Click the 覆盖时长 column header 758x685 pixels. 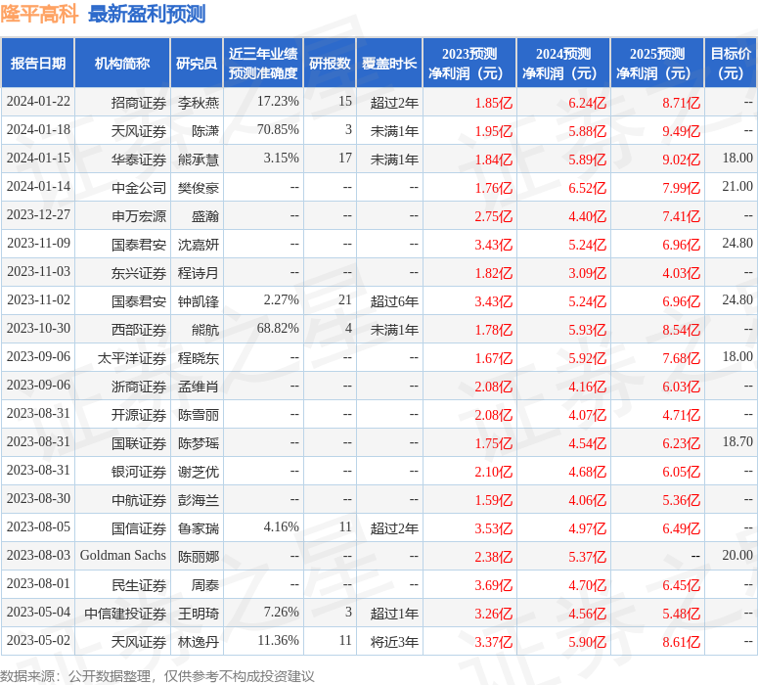point(389,63)
